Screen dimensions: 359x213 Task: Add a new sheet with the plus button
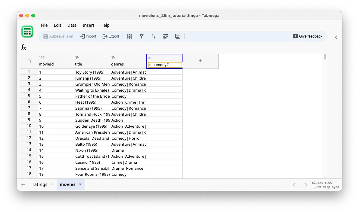(x=23, y=184)
